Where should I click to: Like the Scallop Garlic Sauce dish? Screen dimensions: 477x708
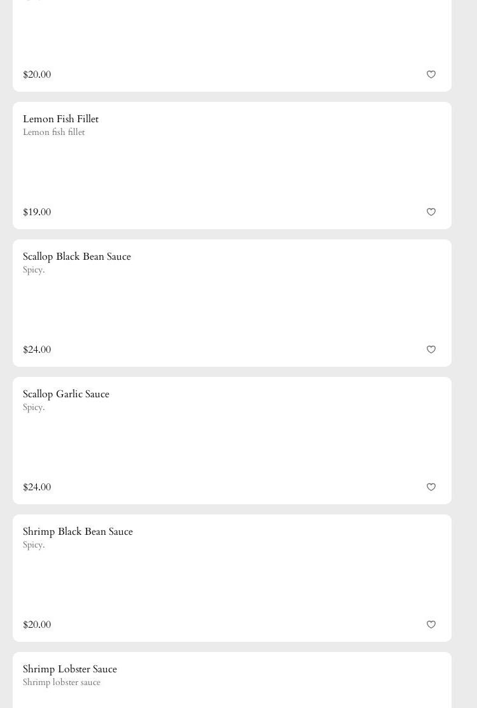pyautogui.click(x=431, y=487)
